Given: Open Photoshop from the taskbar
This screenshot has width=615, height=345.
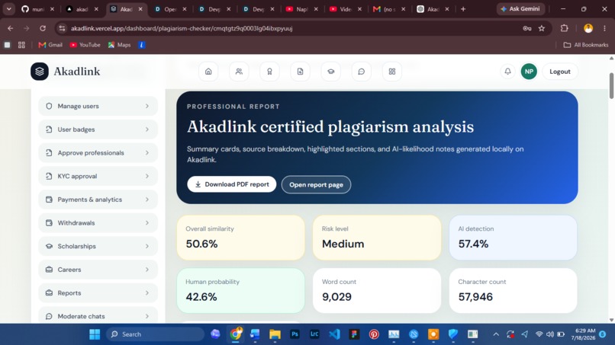Looking at the screenshot, I should [295, 334].
